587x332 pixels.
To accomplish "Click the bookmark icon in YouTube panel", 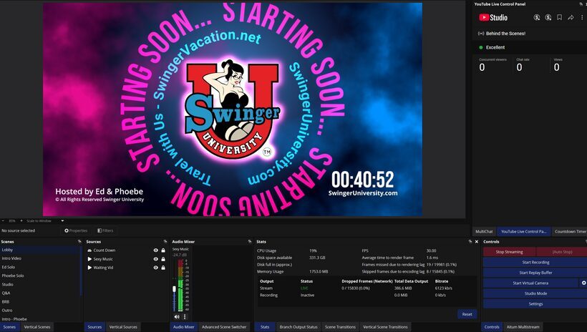I will pyautogui.click(x=559, y=18).
